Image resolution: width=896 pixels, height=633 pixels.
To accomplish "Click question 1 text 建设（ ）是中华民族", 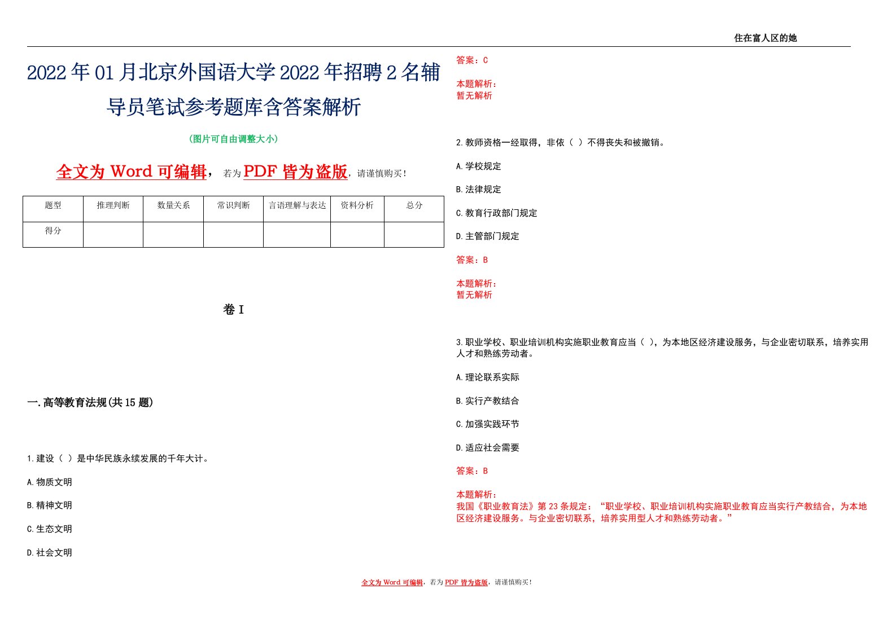I will (119, 459).
